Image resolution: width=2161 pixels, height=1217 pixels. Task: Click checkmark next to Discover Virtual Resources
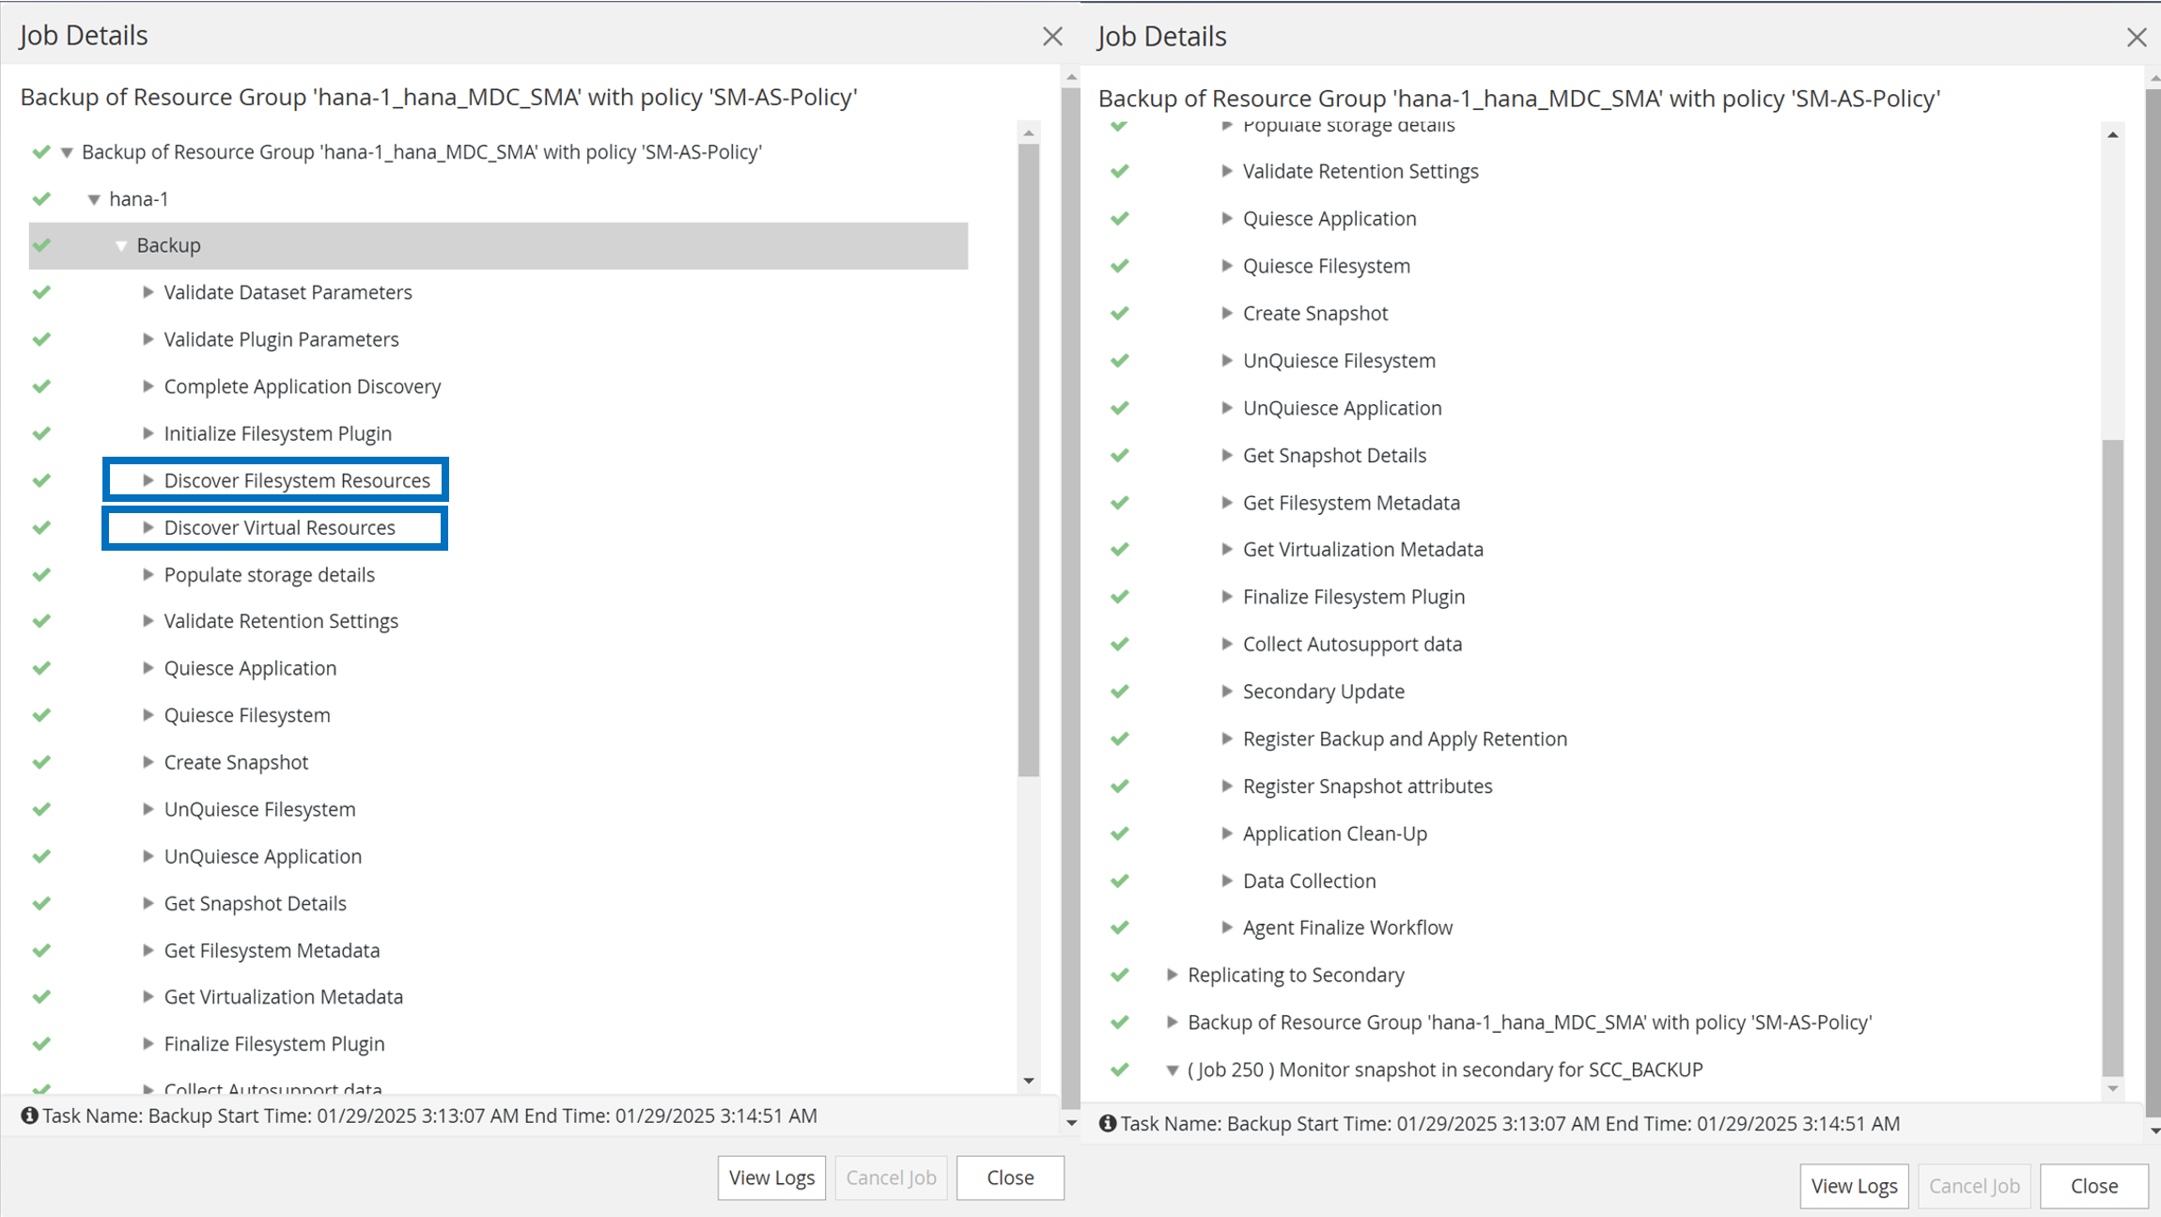point(41,527)
